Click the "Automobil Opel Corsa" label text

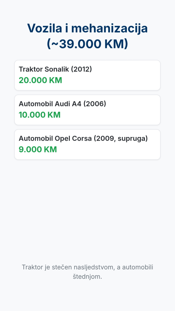[55, 138]
